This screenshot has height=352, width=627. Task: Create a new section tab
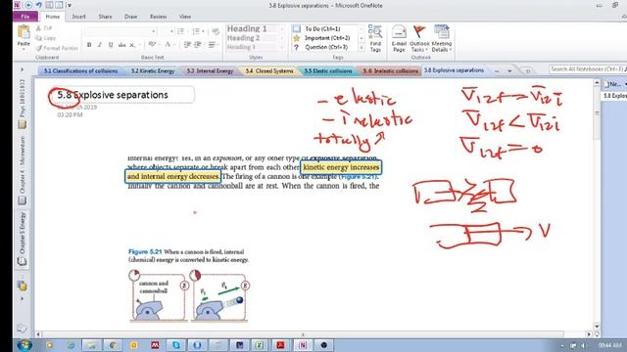(528, 71)
